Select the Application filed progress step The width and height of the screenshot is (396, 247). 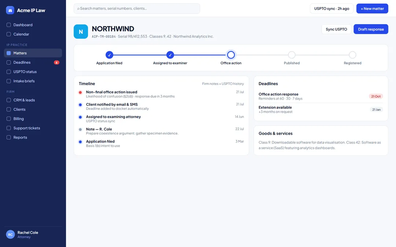tap(109, 55)
